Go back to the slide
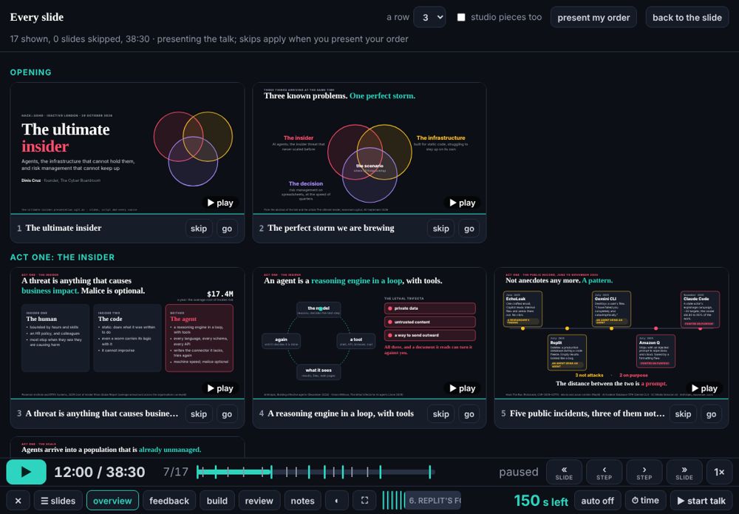 tap(687, 18)
